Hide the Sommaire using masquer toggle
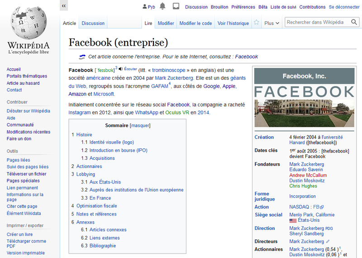Viewport: 362px width, 258px height. tap(140, 125)
